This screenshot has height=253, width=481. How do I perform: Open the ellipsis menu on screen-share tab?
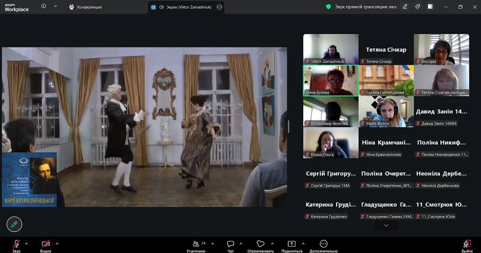click(x=219, y=7)
